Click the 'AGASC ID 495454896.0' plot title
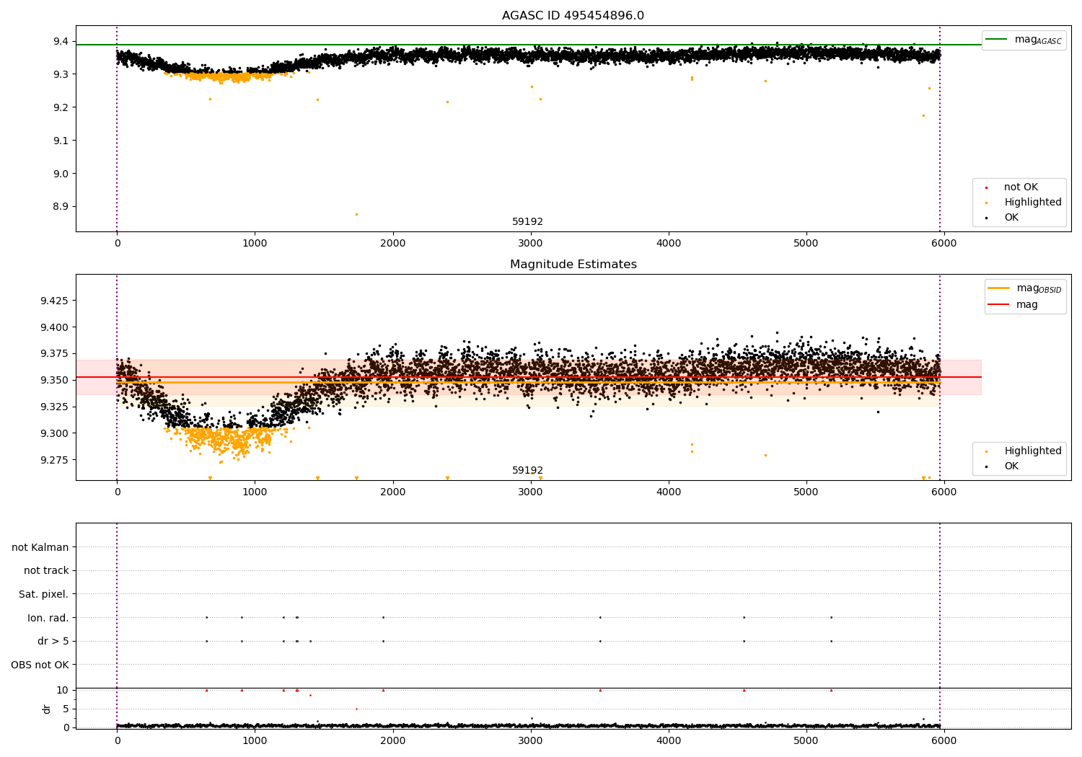1082x757 pixels. click(x=573, y=16)
